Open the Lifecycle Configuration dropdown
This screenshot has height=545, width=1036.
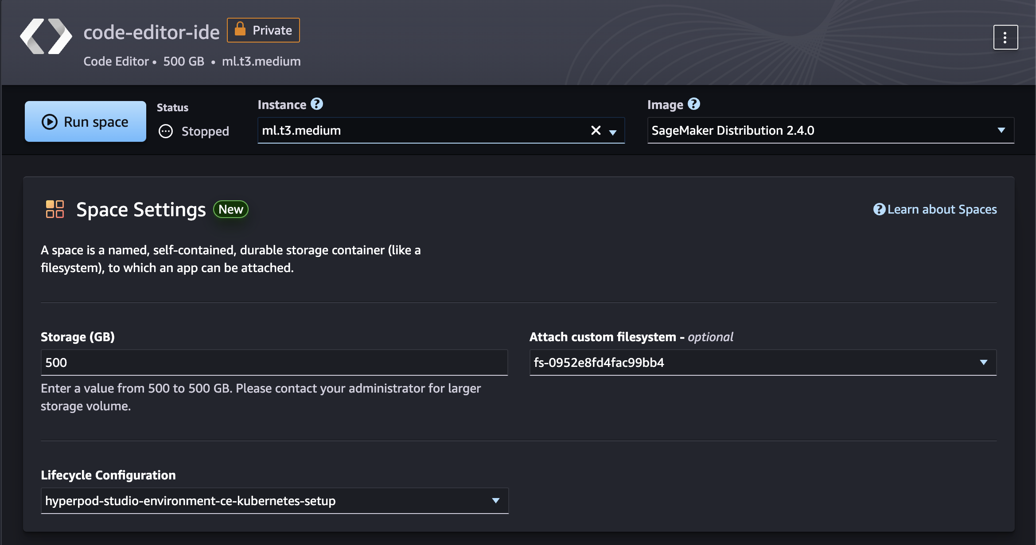[495, 501]
